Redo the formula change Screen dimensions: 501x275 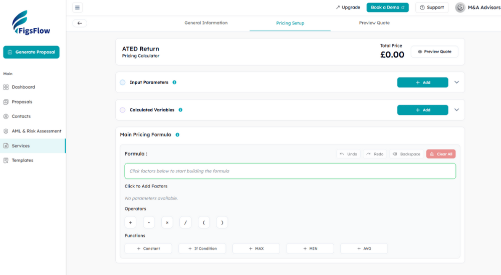click(375, 154)
